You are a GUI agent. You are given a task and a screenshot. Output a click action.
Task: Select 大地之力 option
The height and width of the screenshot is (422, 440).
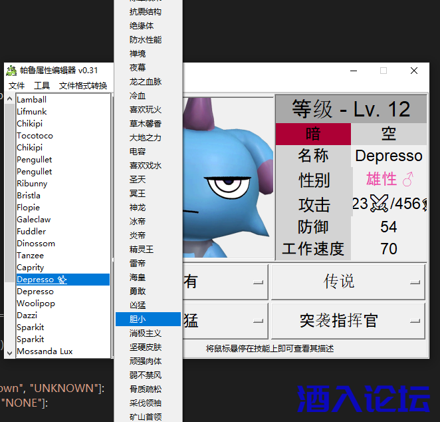[x=148, y=137]
